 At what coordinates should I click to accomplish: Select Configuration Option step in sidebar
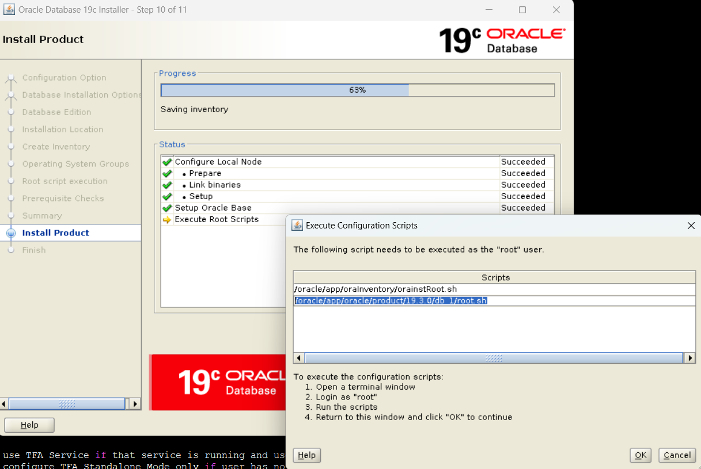pos(64,78)
